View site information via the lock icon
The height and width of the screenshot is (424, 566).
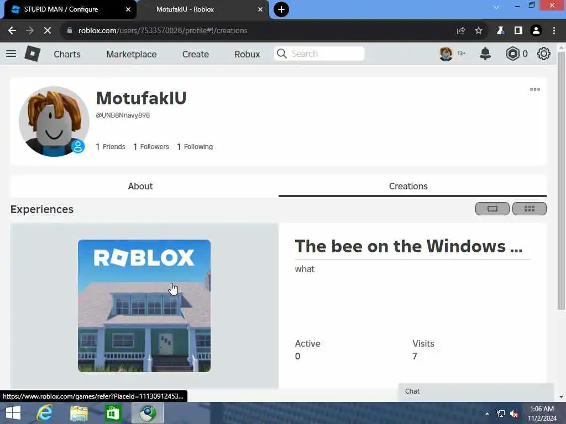click(69, 31)
